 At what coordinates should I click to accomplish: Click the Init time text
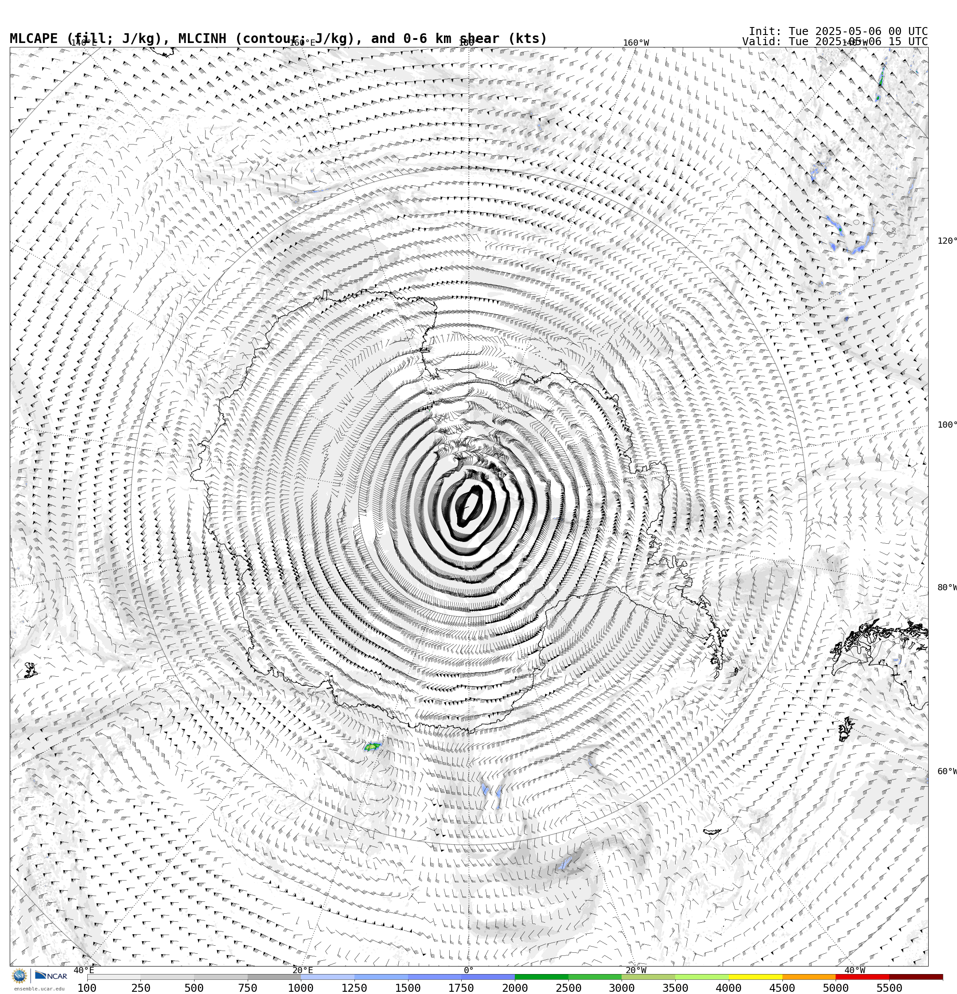838,31
